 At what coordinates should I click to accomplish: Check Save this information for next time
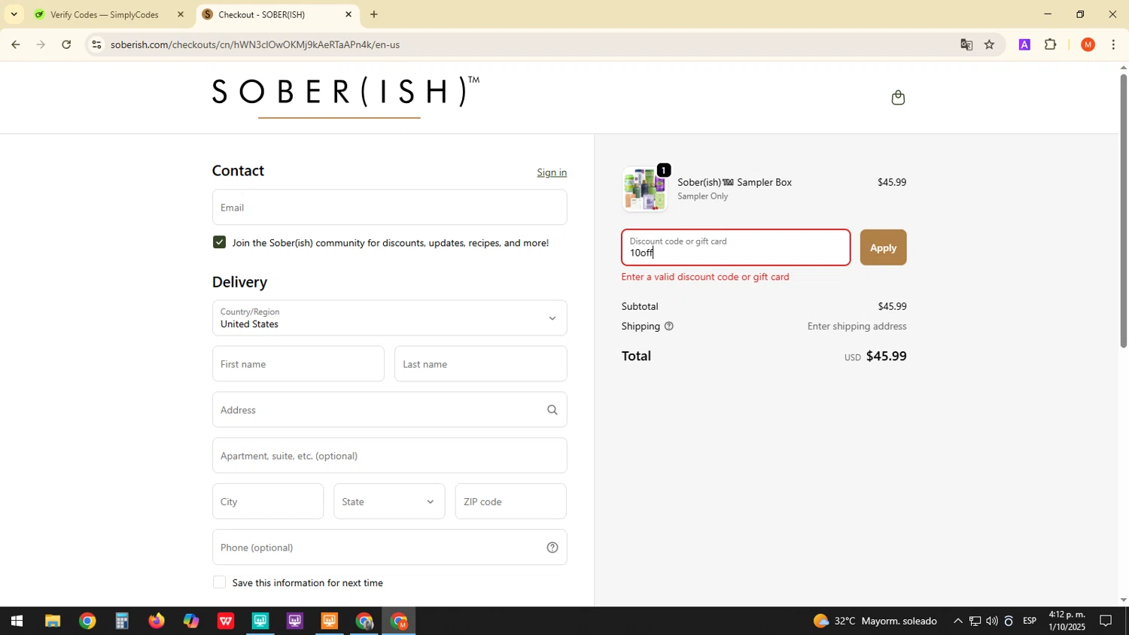coord(219,582)
